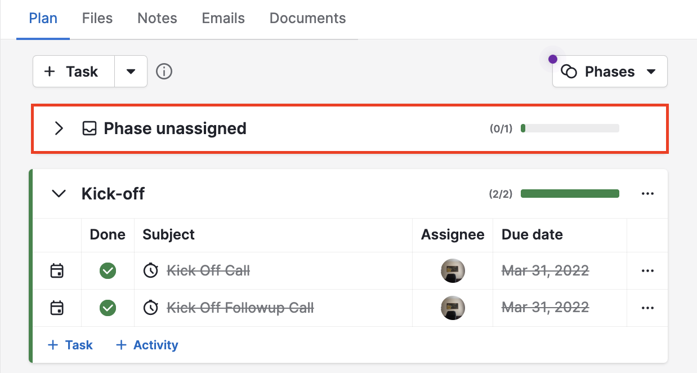Click the calendar icon on Kick Off Followup Call
The width and height of the screenshot is (697, 373).
tap(56, 308)
